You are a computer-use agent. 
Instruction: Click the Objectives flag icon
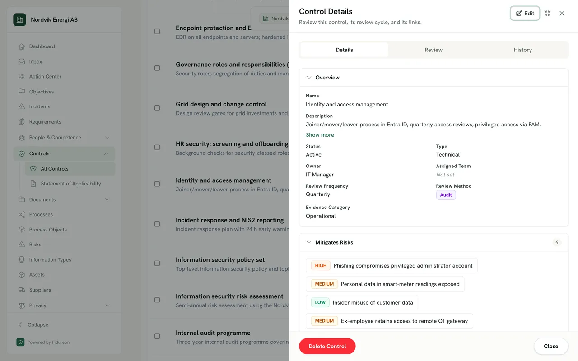pyautogui.click(x=22, y=92)
